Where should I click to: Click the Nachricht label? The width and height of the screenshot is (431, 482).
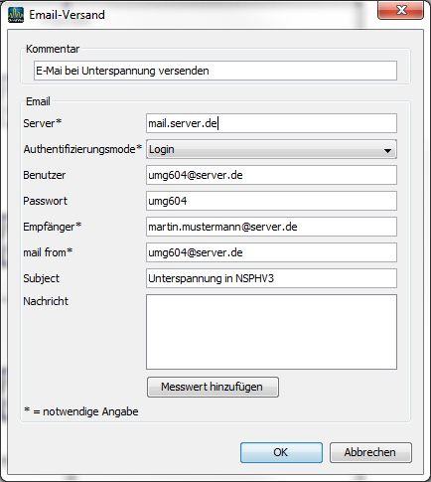tap(46, 301)
